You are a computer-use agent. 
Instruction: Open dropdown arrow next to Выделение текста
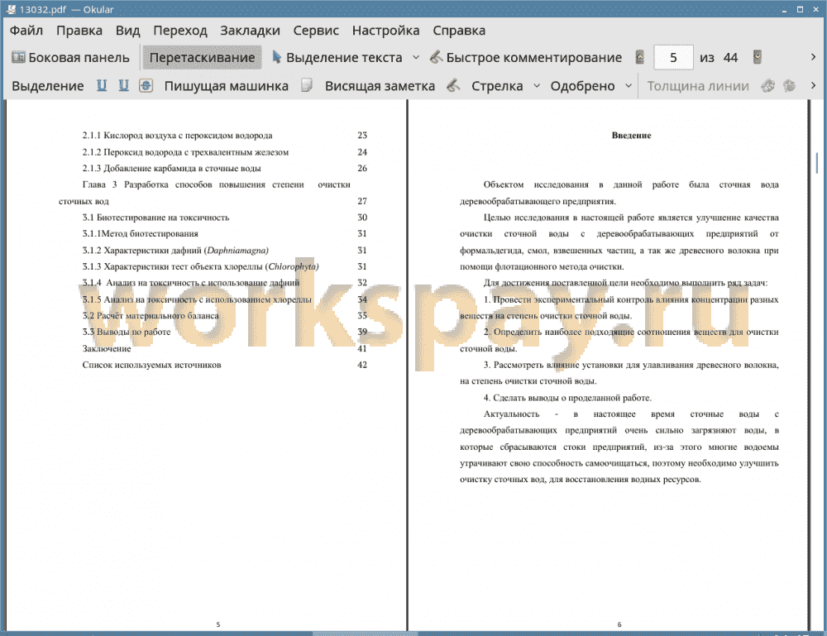click(x=416, y=58)
